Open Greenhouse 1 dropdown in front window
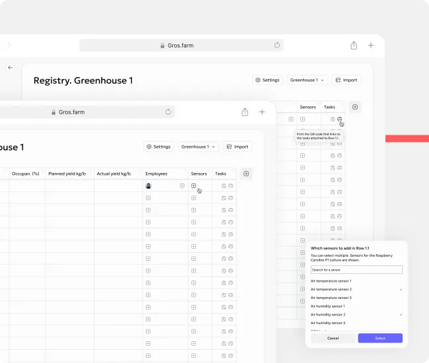This screenshot has width=429, height=363. [199, 147]
